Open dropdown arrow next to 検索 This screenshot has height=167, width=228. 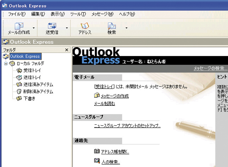(x=127, y=28)
